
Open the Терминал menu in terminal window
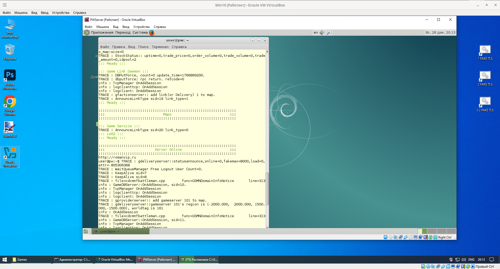[160, 47]
